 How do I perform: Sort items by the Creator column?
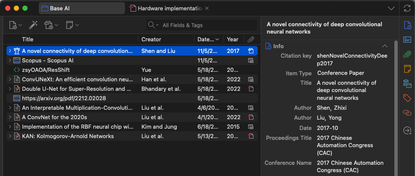(166, 40)
